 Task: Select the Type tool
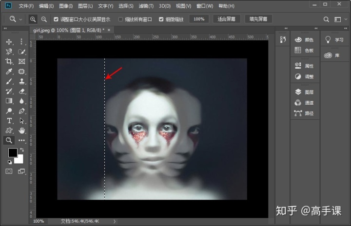click(x=9, y=121)
